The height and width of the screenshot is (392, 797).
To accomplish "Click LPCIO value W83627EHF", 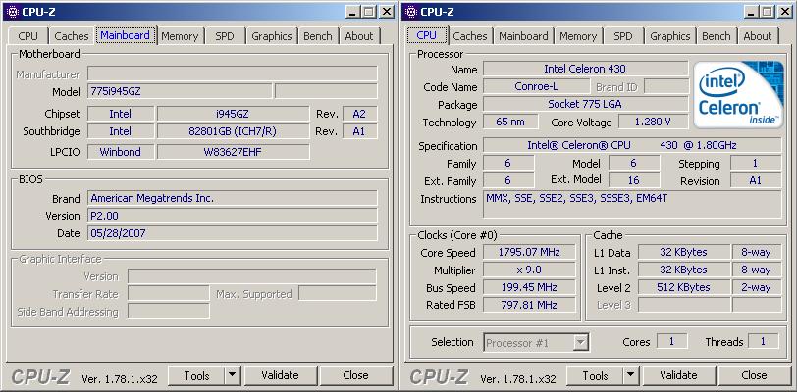I will [233, 152].
